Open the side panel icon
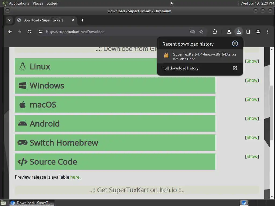275x206 pixels. (x=248, y=32)
